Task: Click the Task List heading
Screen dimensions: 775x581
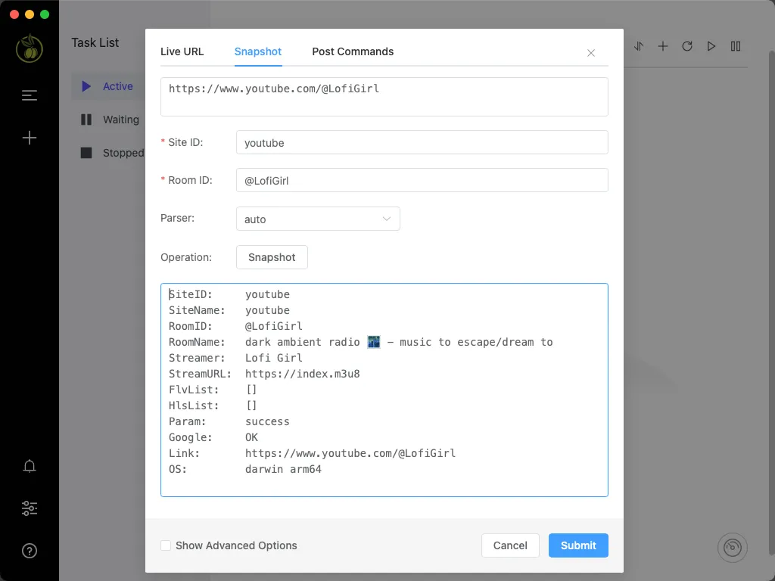Action: pyautogui.click(x=95, y=43)
